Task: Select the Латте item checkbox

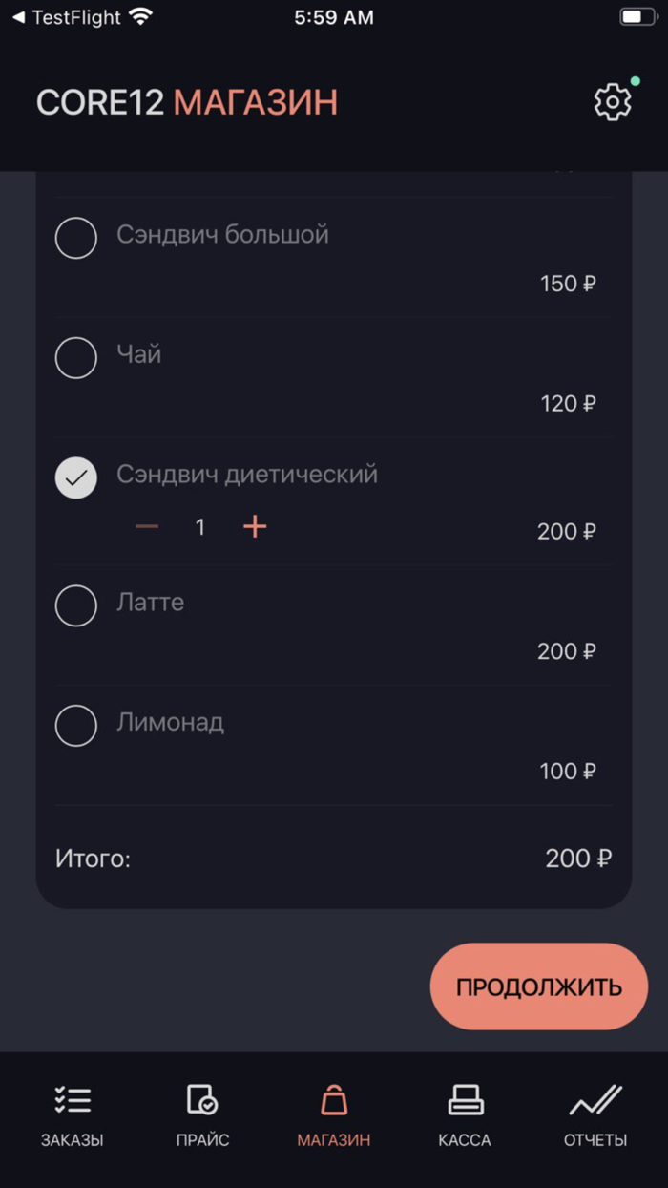Action: click(x=76, y=605)
